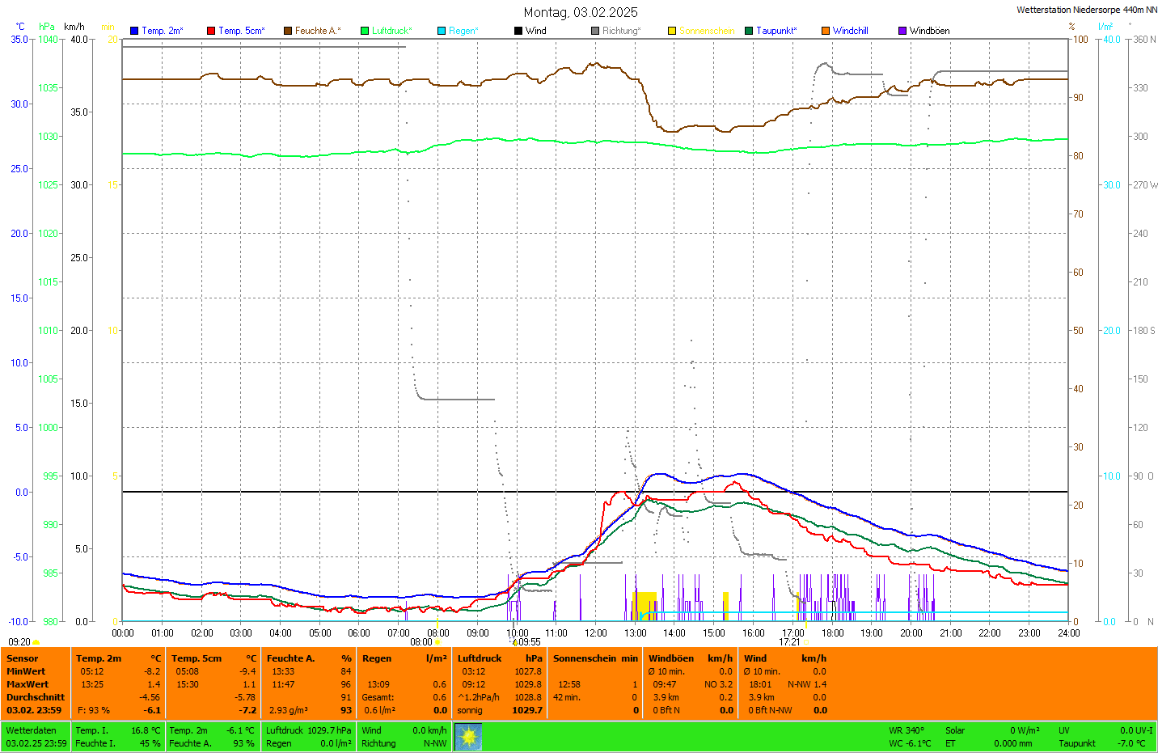The height and width of the screenshot is (753, 1158).
Task: Click the brown Feuchte A. legend marker
Action: [x=288, y=31]
